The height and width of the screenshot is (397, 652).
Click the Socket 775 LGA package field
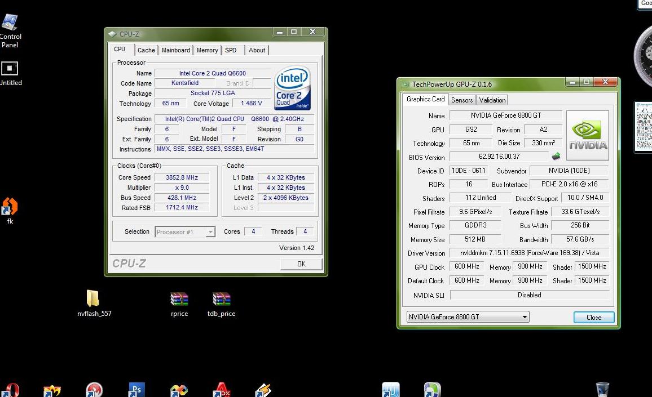213,93
